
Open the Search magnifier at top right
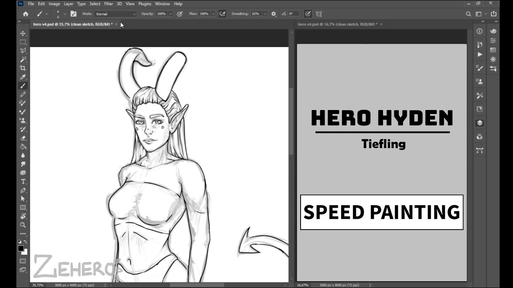point(468,14)
